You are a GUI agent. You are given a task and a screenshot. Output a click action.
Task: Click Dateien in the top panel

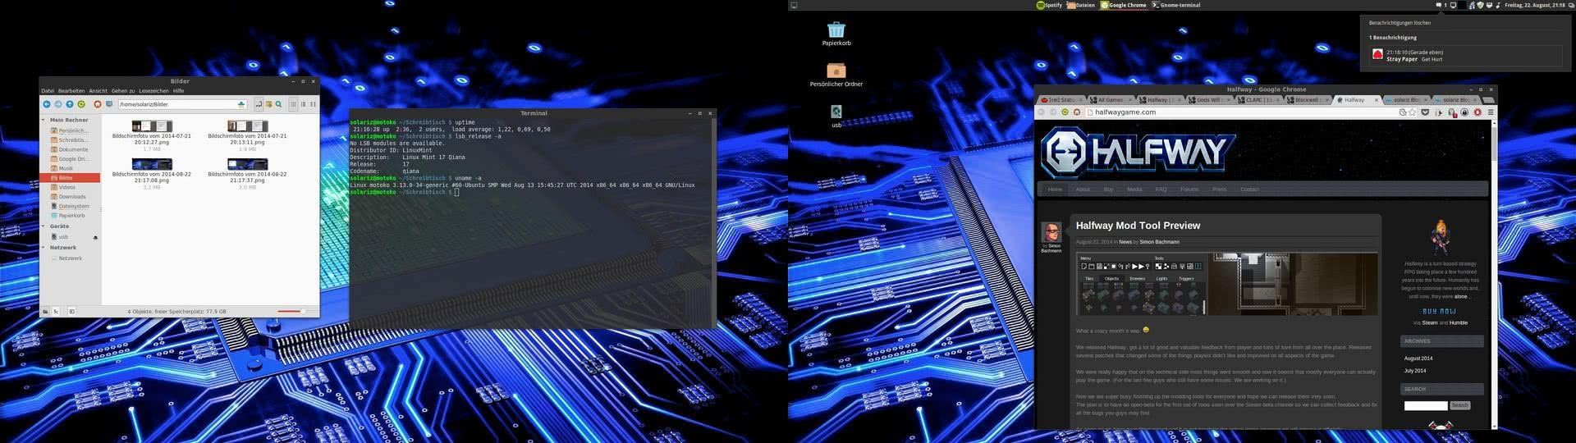[1081, 5]
